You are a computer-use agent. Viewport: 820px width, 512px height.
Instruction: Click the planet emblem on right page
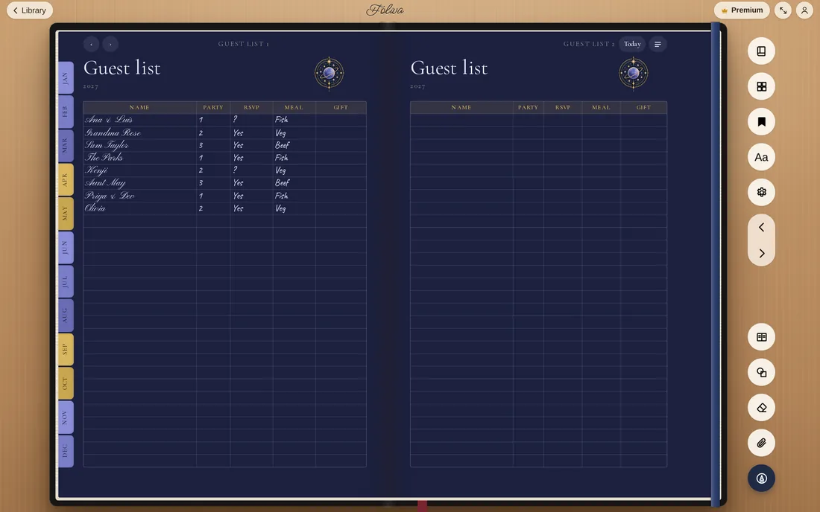tap(634, 73)
